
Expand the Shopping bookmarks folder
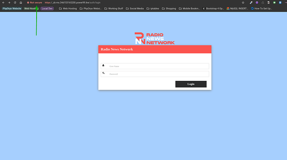tap(169, 9)
